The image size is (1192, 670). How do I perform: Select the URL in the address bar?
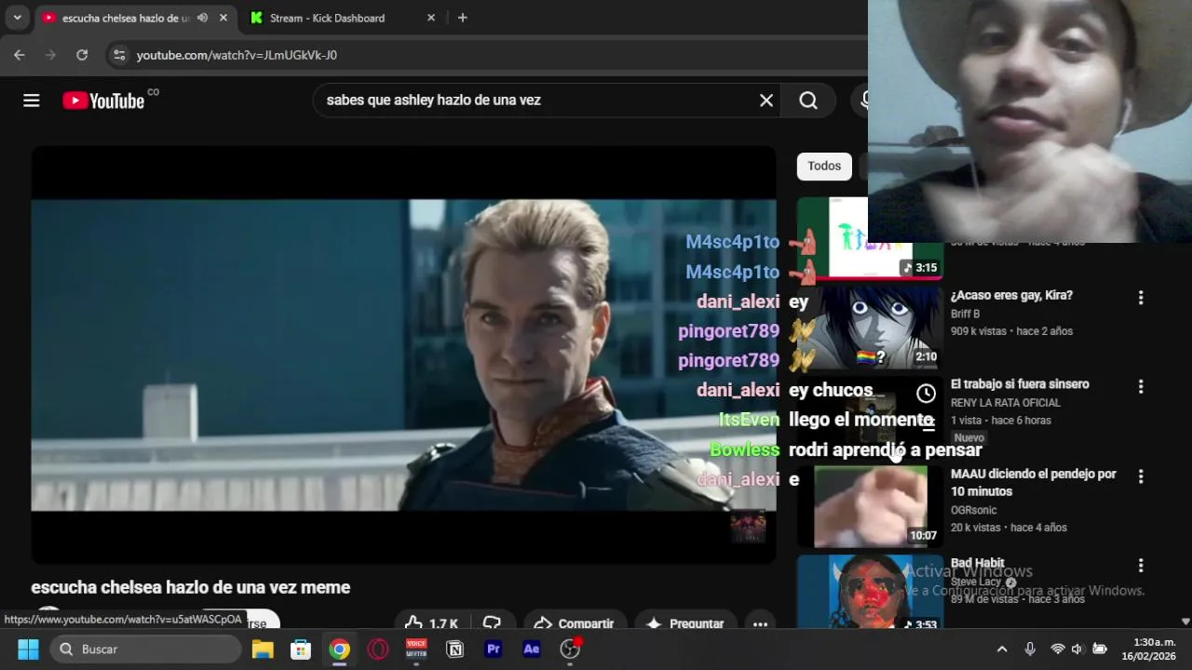[237, 55]
